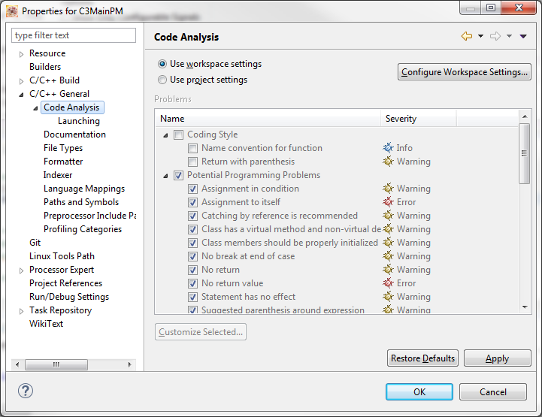The width and height of the screenshot is (542, 417).
Task: Open the view menu triangle icon
Action: click(x=523, y=37)
